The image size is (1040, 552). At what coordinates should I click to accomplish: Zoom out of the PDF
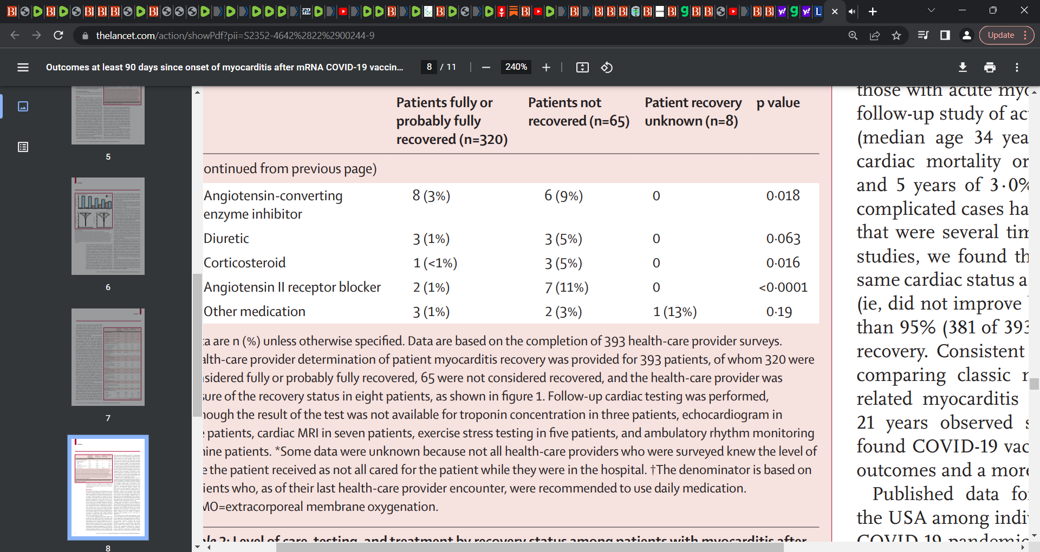(486, 67)
